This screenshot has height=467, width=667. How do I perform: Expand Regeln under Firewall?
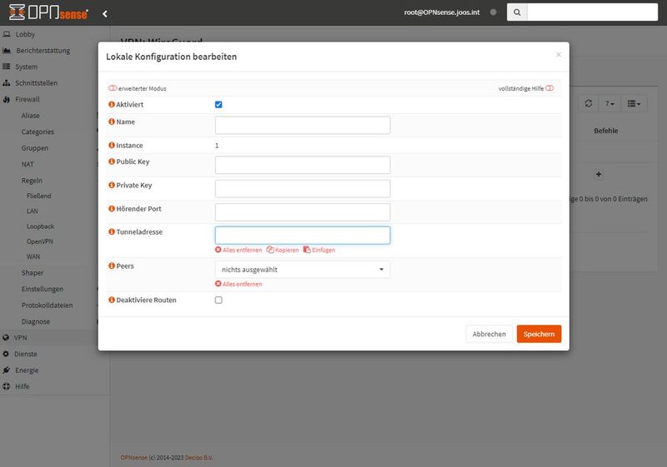pyautogui.click(x=32, y=181)
